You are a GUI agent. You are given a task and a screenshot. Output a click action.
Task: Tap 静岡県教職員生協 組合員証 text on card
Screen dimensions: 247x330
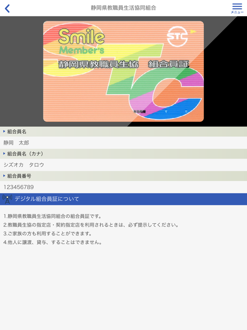point(123,64)
